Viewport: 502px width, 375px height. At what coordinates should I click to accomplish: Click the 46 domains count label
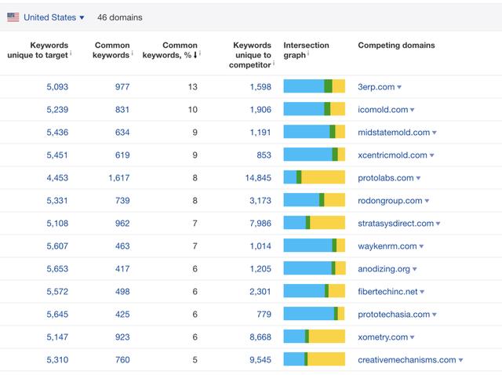point(120,17)
